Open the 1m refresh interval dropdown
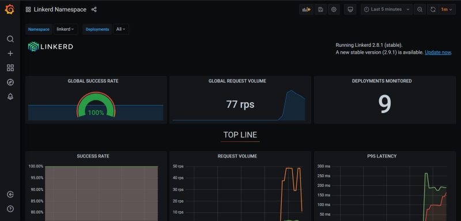The image size is (461, 221). click(x=447, y=9)
